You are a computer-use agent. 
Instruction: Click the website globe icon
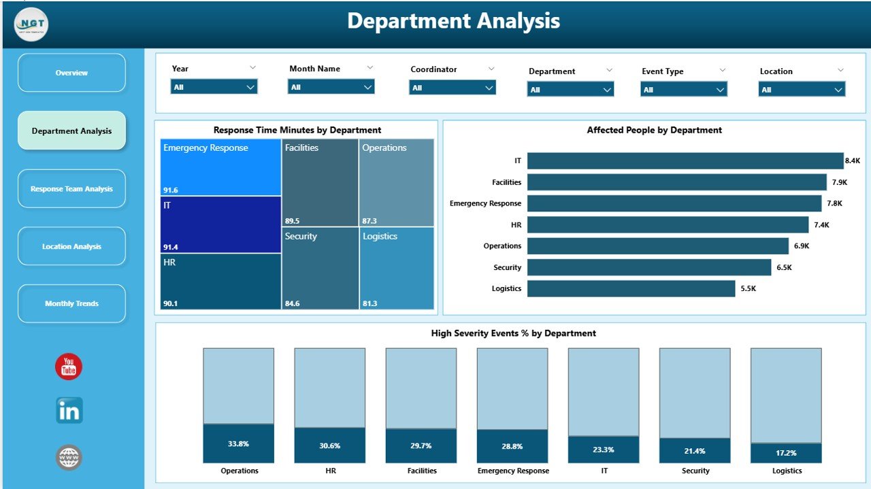68,457
